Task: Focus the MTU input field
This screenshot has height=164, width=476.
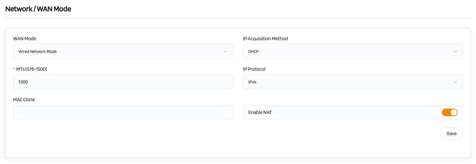Action: [123, 82]
